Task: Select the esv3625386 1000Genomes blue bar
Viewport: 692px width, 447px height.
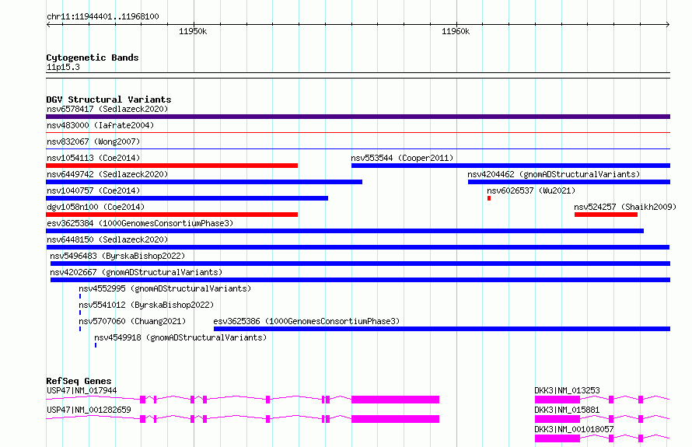Action: 442,329
